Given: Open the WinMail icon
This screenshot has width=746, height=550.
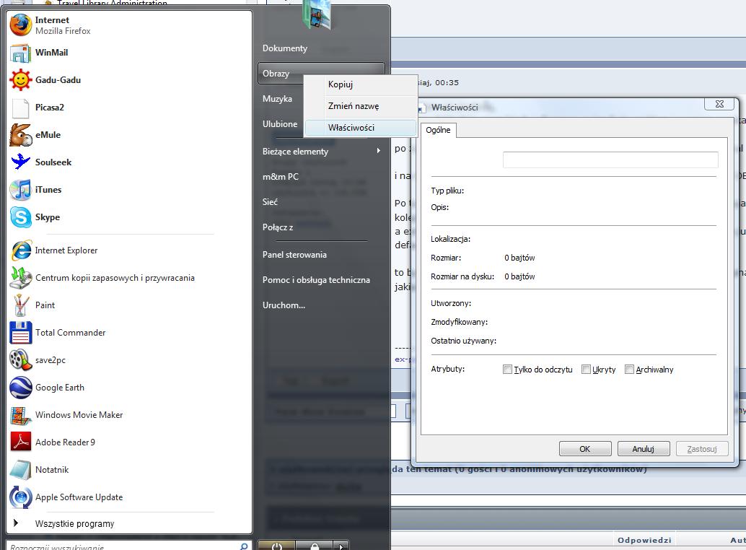Looking at the screenshot, I should coord(20,53).
